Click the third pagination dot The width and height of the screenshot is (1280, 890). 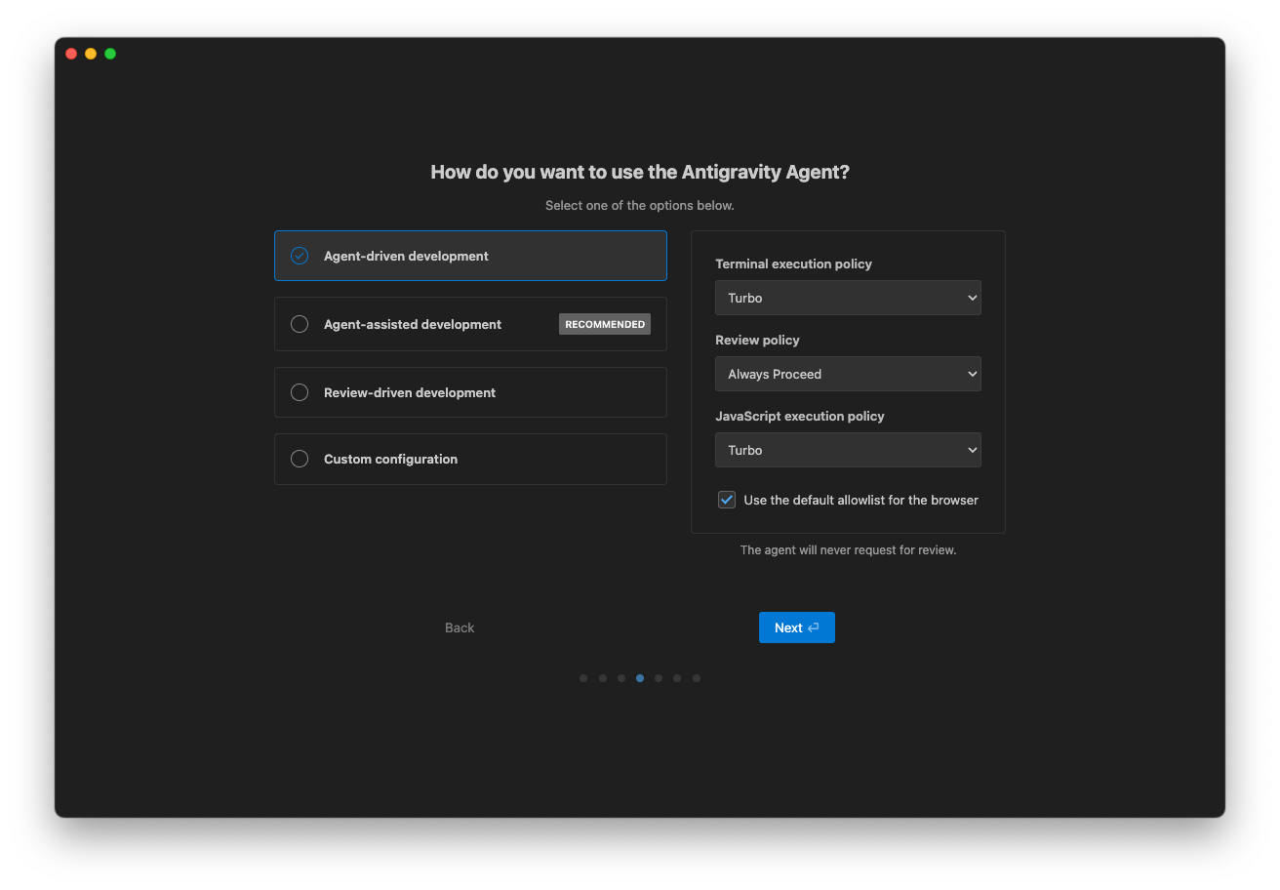pos(621,678)
